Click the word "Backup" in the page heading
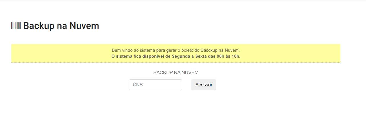The width and height of the screenshot is (366, 131). point(39,26)
